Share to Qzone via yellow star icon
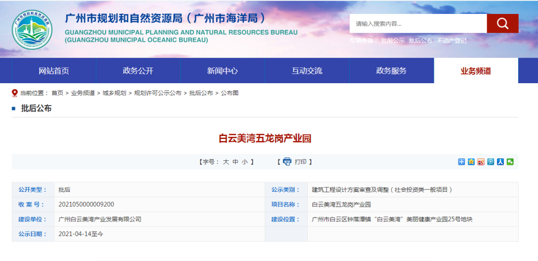Screen dimensions: 538x261 click(471, 162)
